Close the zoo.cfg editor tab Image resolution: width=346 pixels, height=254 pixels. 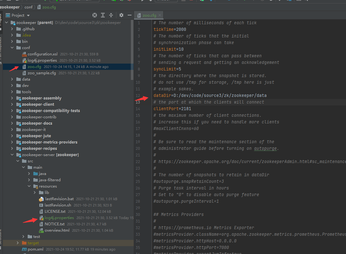[x=160, y=15]
